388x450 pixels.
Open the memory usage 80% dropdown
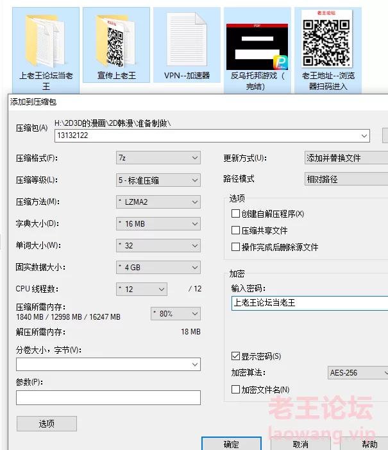tap(176, 314)
